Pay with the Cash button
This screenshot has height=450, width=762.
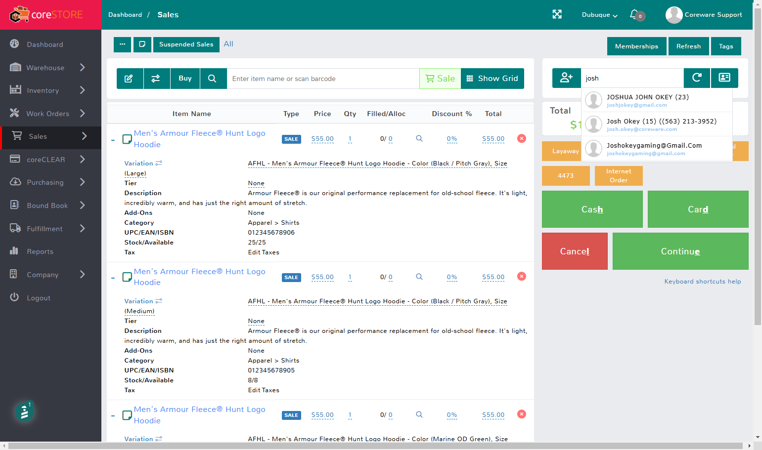coord(592,209)
